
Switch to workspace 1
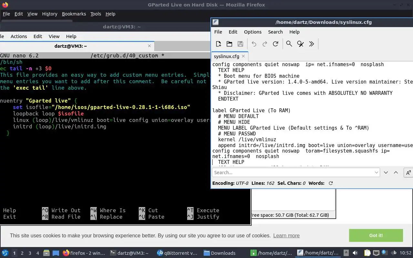point(14,253)
